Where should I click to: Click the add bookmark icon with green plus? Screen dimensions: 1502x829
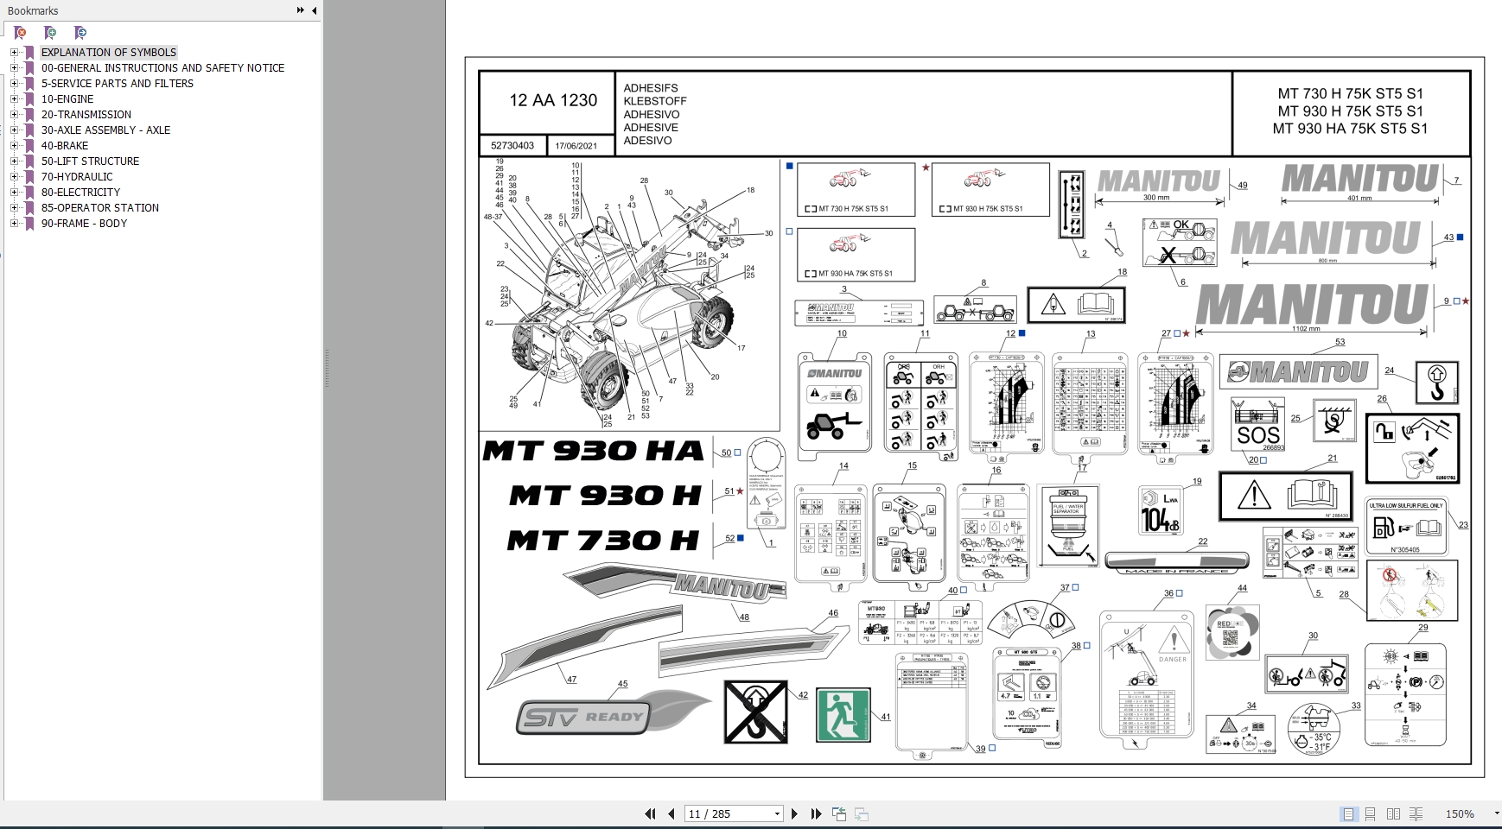click(50, 33)
